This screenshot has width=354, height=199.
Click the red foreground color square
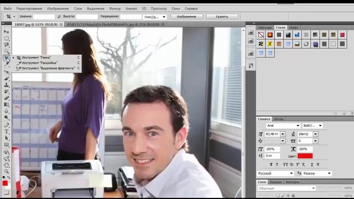pyautogui.click(x=5, y=183)
